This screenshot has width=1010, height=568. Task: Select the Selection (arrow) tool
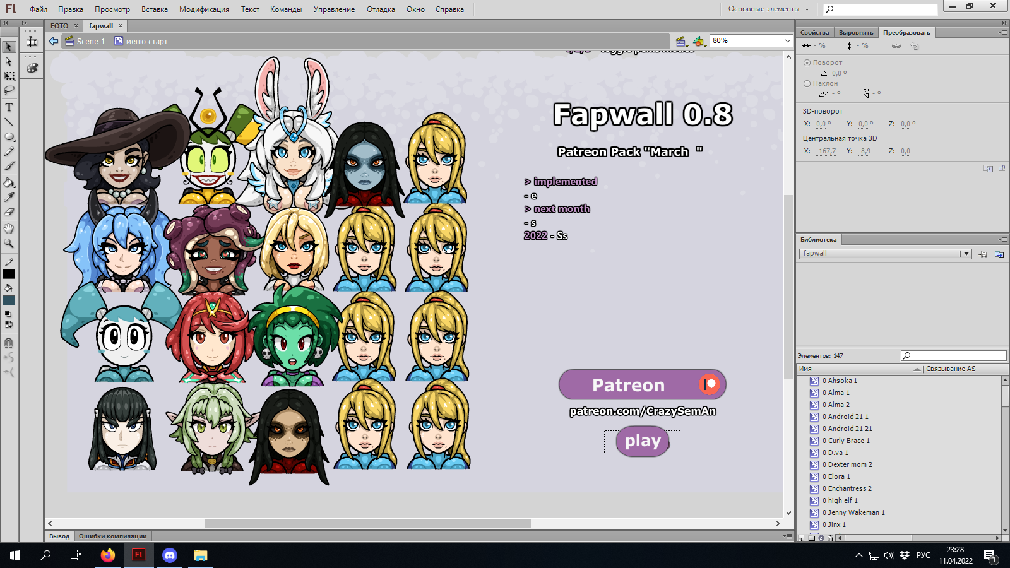point(9,47)
